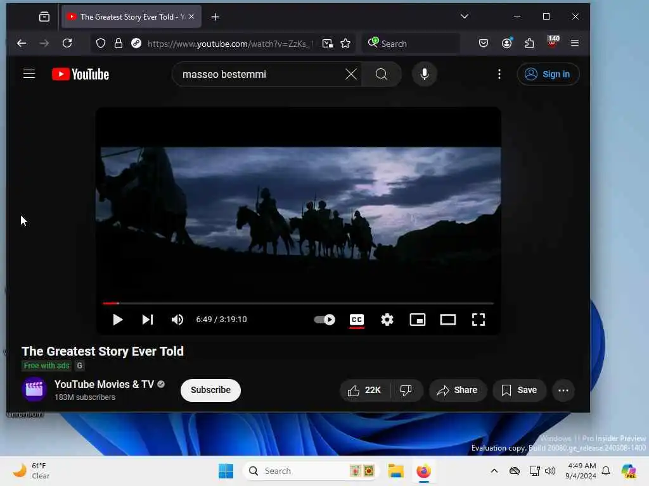The image size is (649, 486).
Task: Like the video with 22K likes
Action: click(x=364, y=390)
